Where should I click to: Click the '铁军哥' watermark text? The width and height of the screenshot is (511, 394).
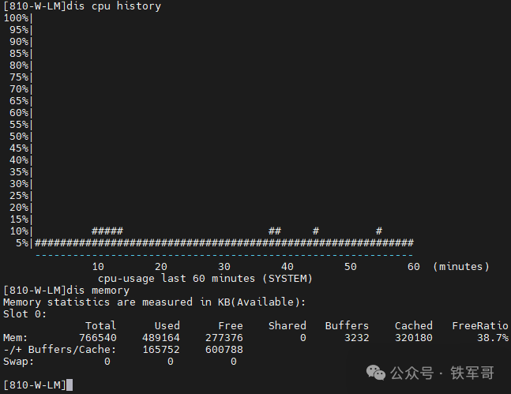pos(472,373)
